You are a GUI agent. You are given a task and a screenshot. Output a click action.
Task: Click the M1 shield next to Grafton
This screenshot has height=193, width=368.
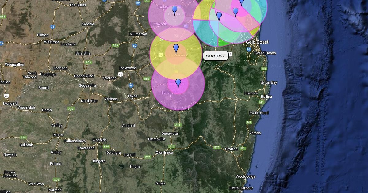click(x=243, y=148)
